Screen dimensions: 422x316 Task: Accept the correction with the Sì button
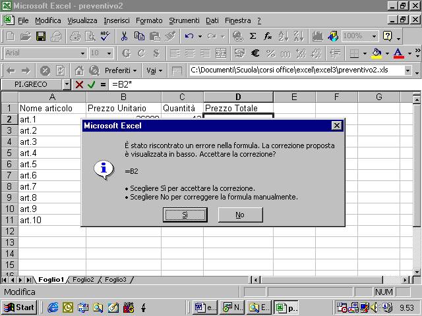click(185, 215)
